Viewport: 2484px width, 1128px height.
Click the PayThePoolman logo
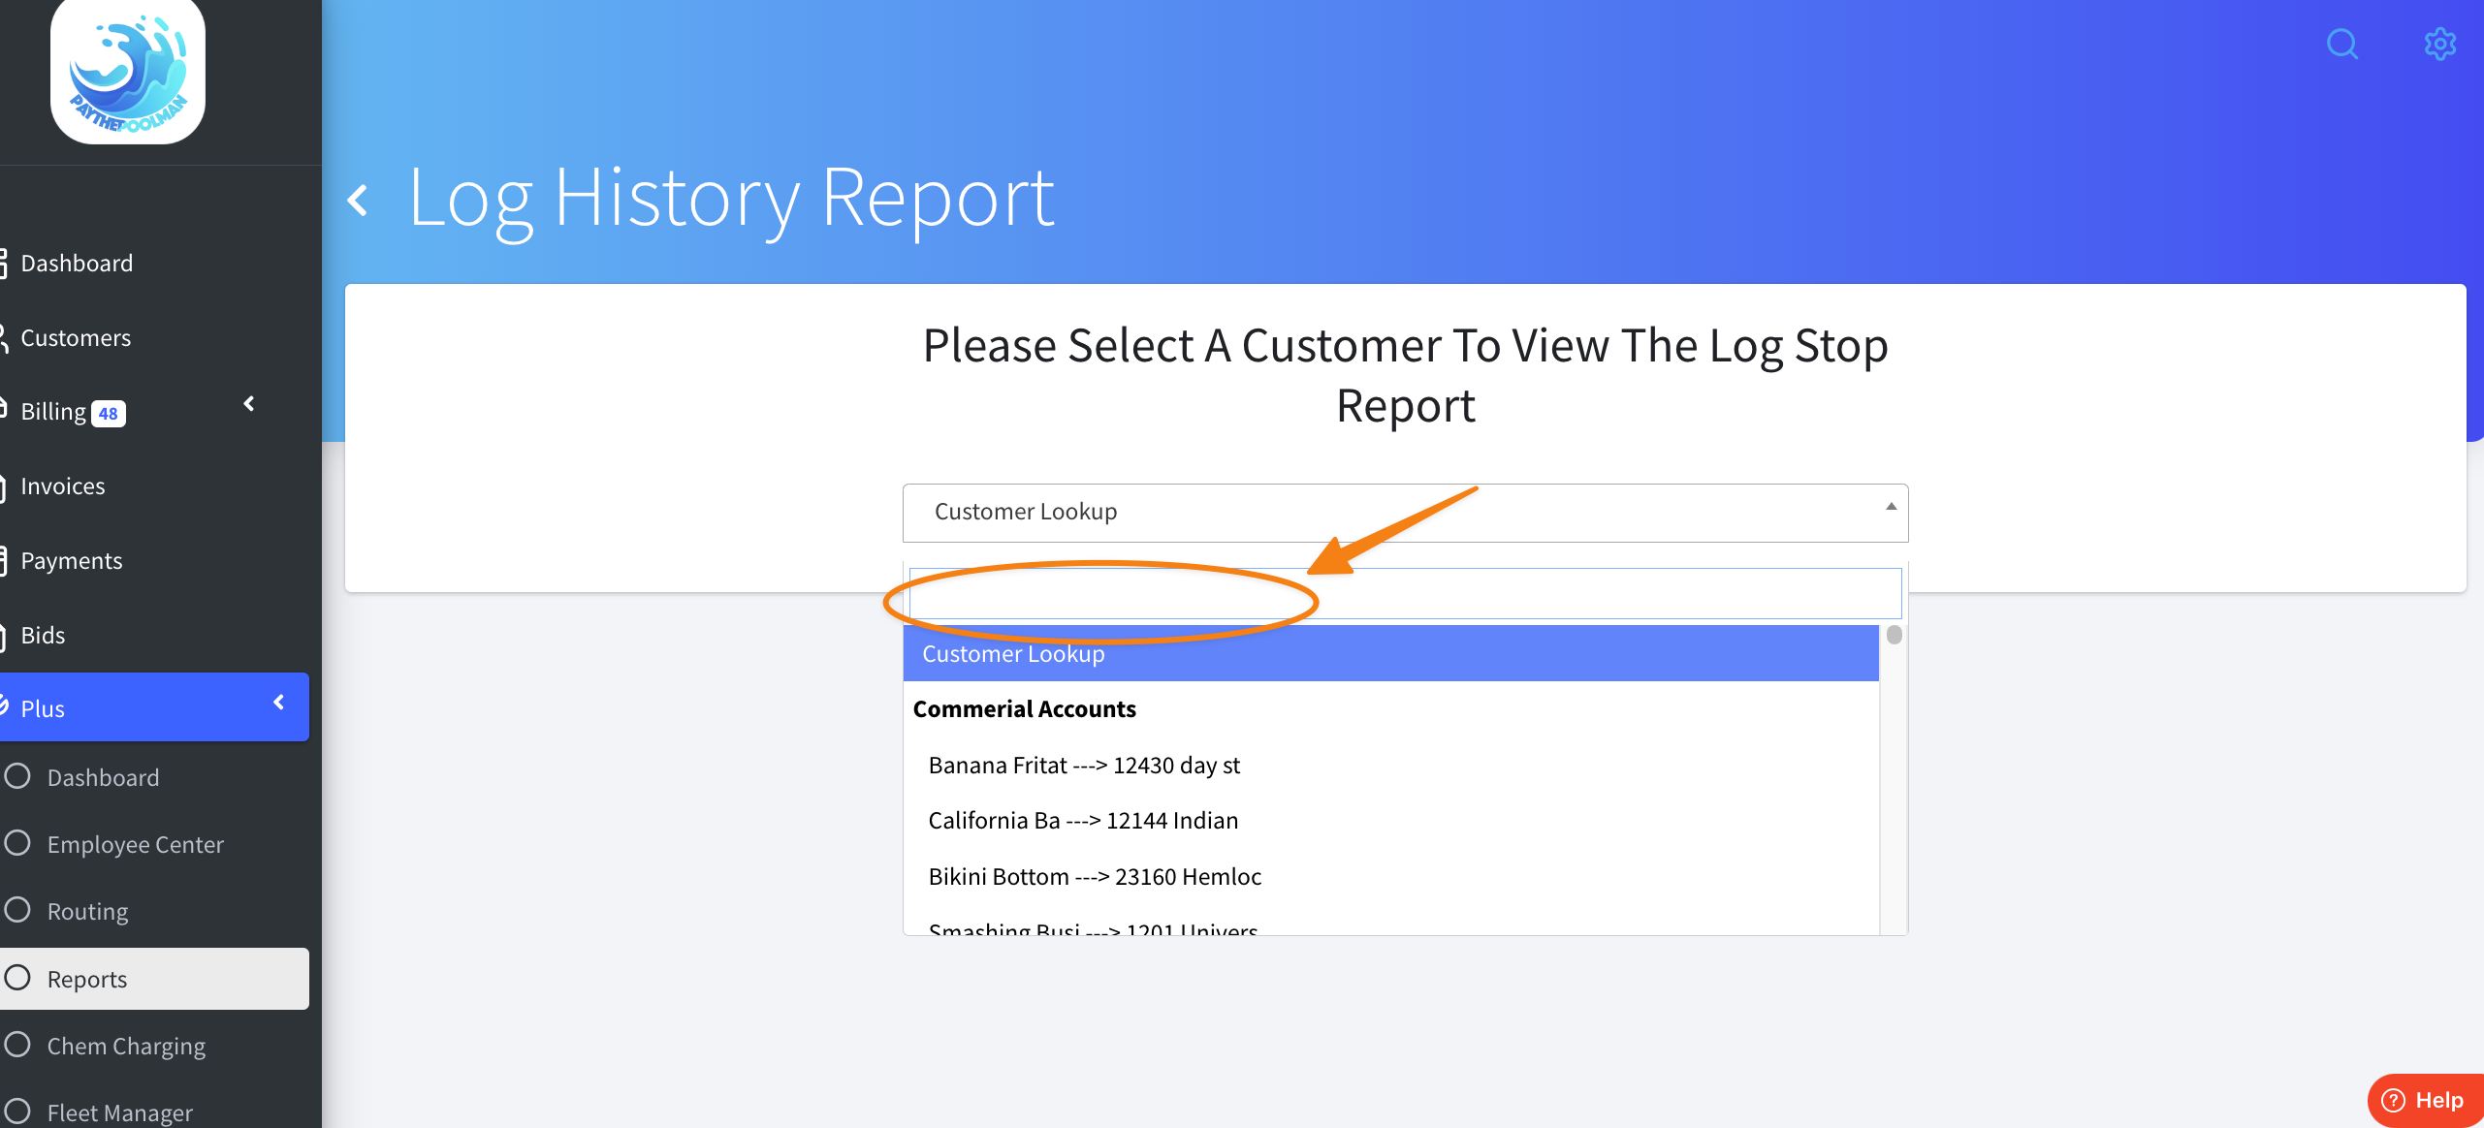coord(128,72)
